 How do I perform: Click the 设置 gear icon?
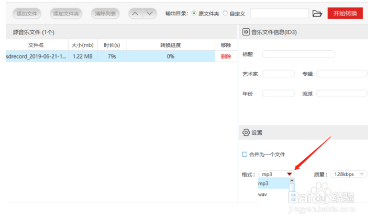[x=246, y=132]
